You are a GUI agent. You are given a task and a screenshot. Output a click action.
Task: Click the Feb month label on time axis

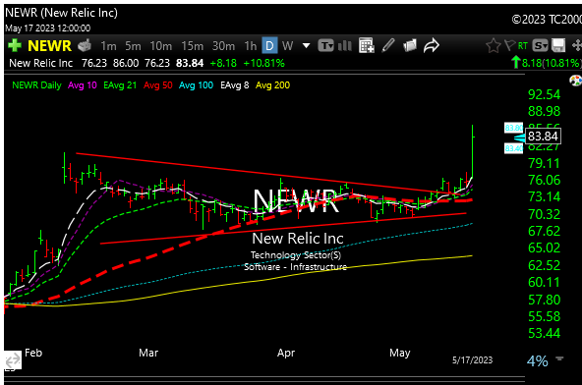point(33,353)
